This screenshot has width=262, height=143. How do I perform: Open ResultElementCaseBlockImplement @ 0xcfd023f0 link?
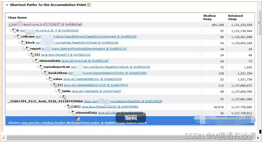(86, 37)
